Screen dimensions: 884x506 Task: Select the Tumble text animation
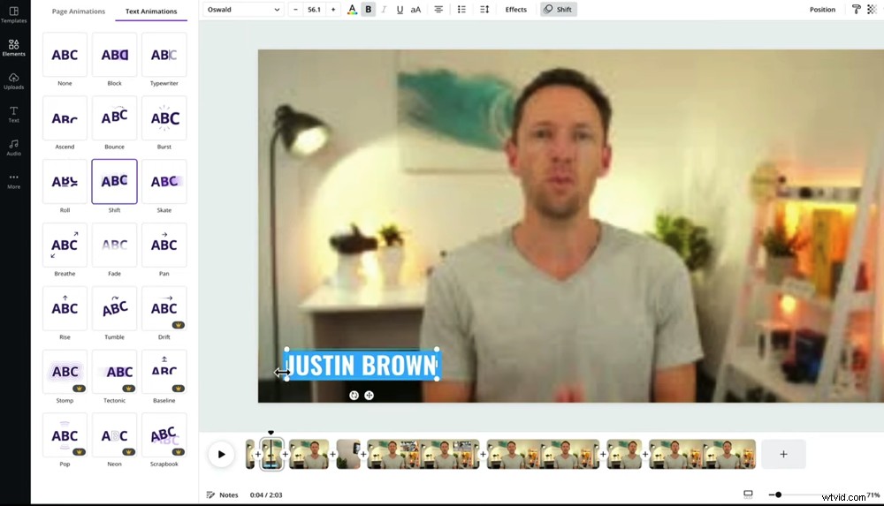(x=114, y=308)
